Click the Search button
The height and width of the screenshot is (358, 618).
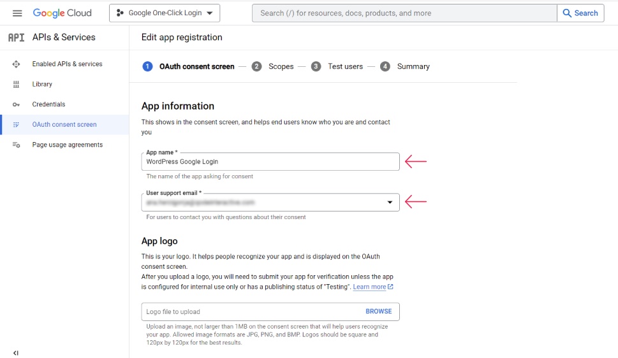580,13
